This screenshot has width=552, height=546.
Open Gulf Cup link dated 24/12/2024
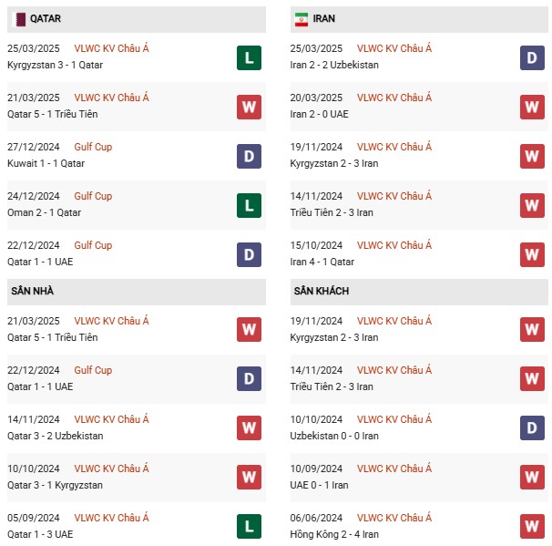[x=93, y=196]
